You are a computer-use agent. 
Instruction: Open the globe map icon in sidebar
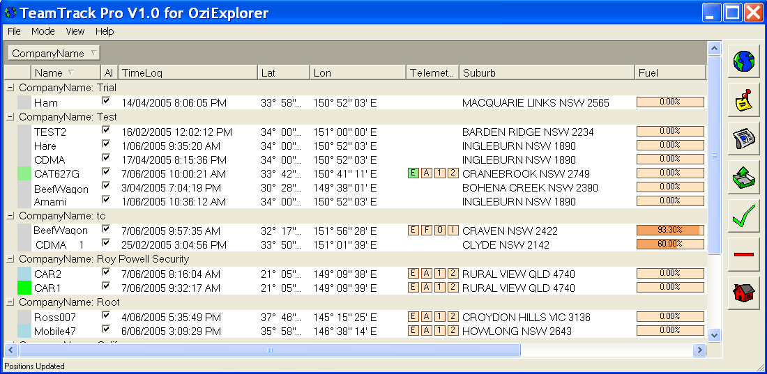(743, 61)
